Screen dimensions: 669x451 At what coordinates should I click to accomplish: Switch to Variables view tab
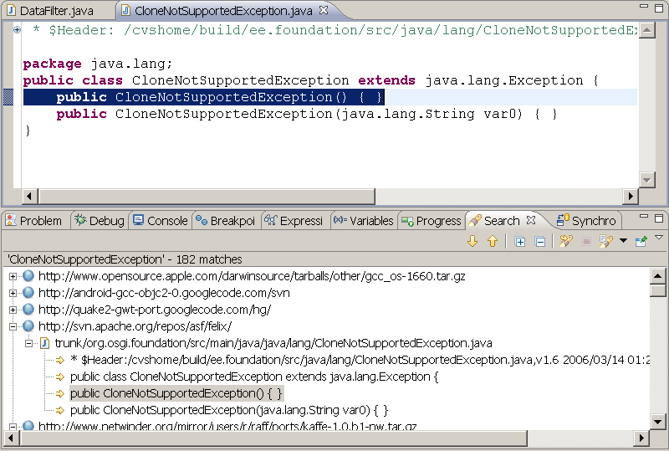(364, 221)
